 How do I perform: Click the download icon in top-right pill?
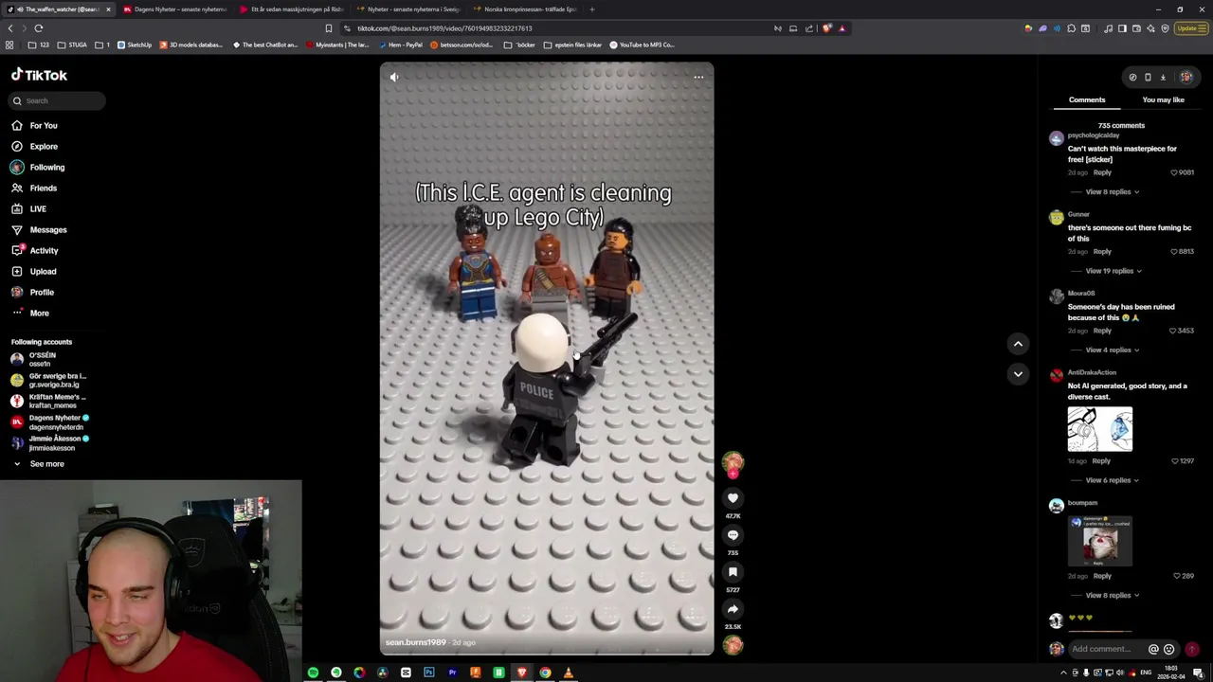pos(1163,78)
